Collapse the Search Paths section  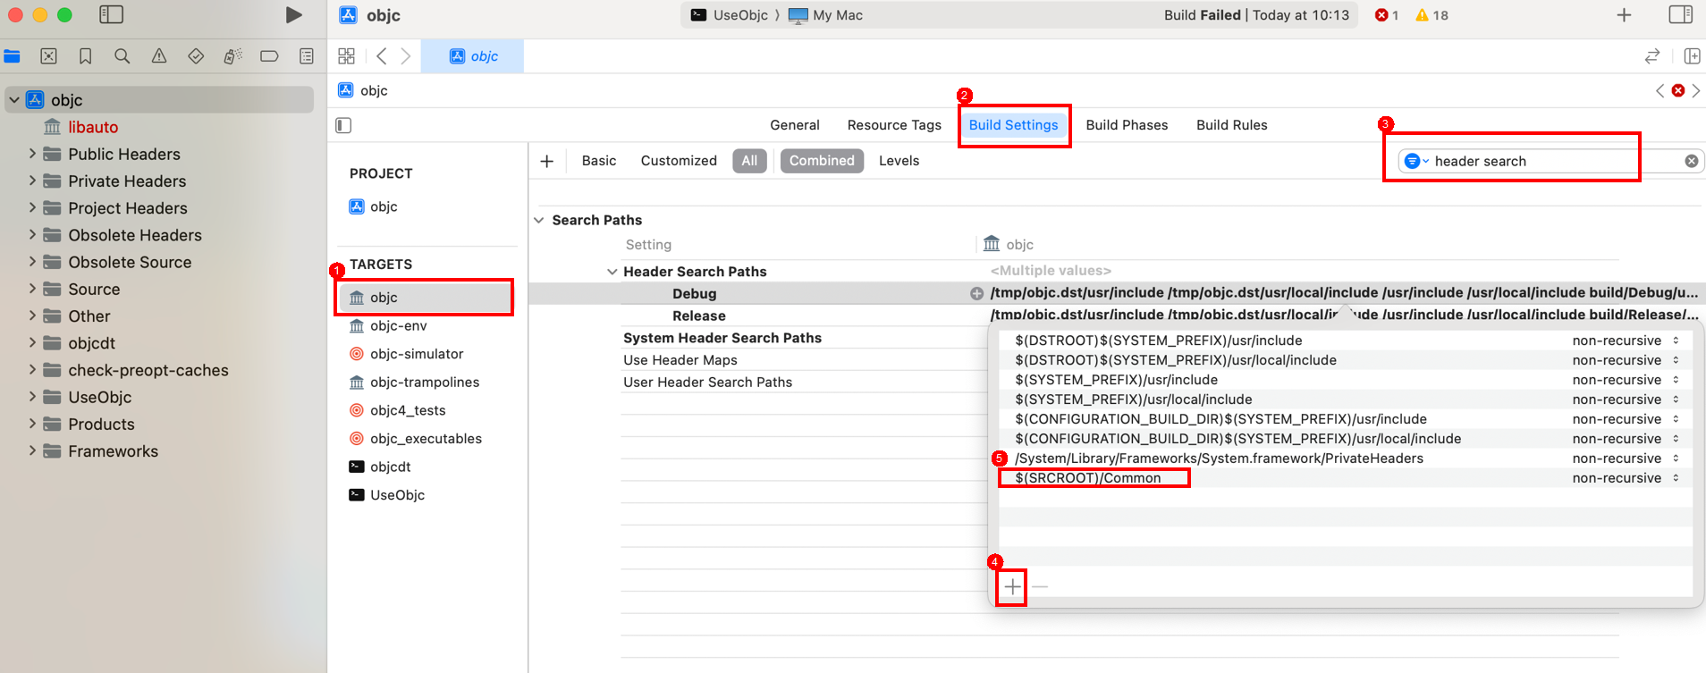[x=539, y=220]
